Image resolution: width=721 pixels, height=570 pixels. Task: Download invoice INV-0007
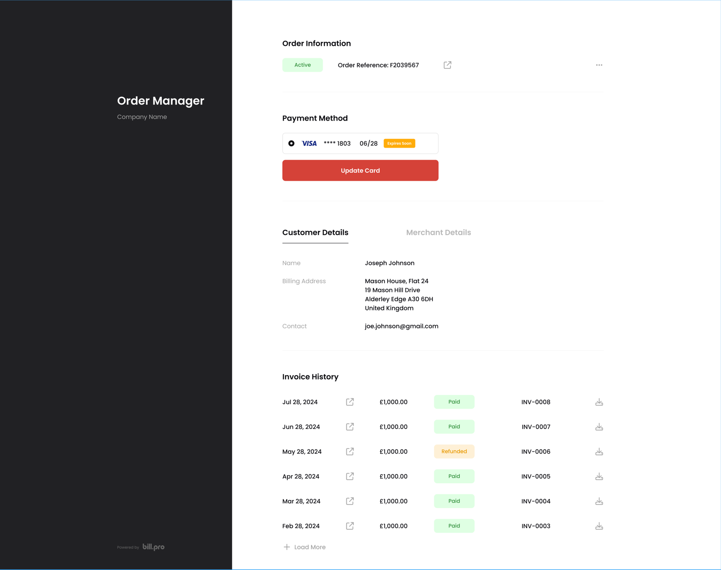point(599,427)
